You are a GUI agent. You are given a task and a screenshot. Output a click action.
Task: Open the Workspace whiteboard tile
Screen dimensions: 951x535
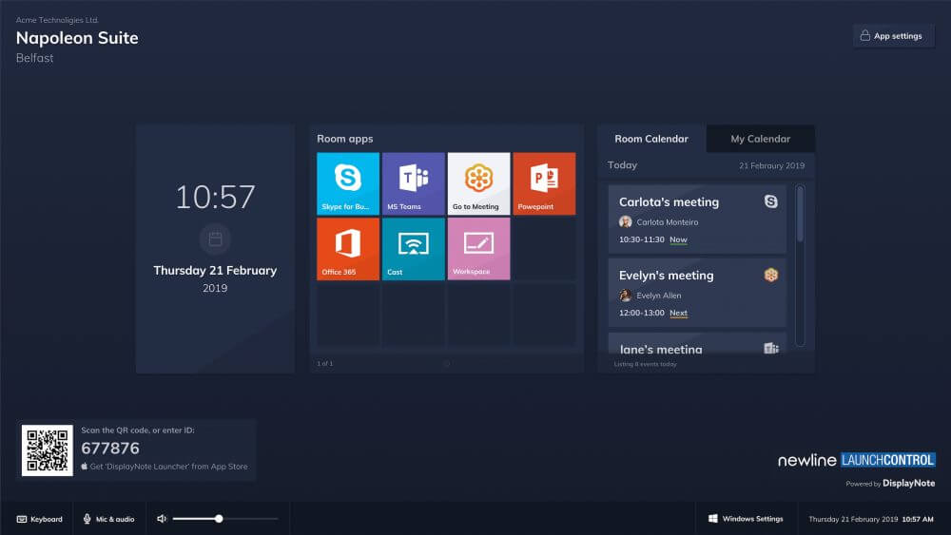pyautogui.click(x=478, y=249)
